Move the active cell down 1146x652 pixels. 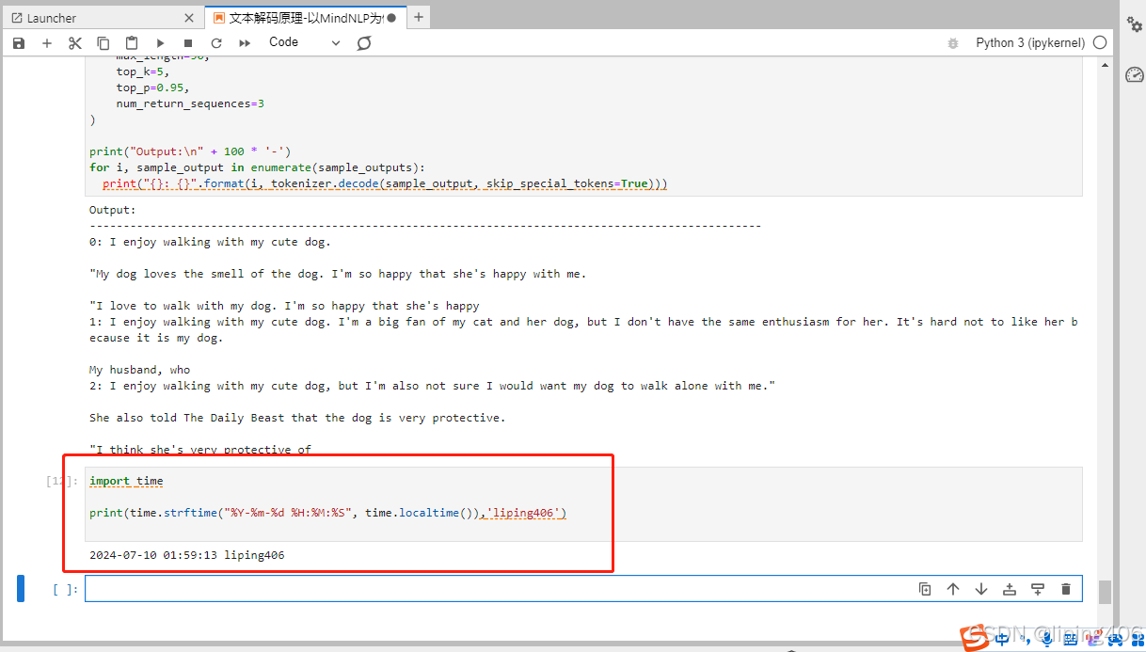tap(981, 589)
